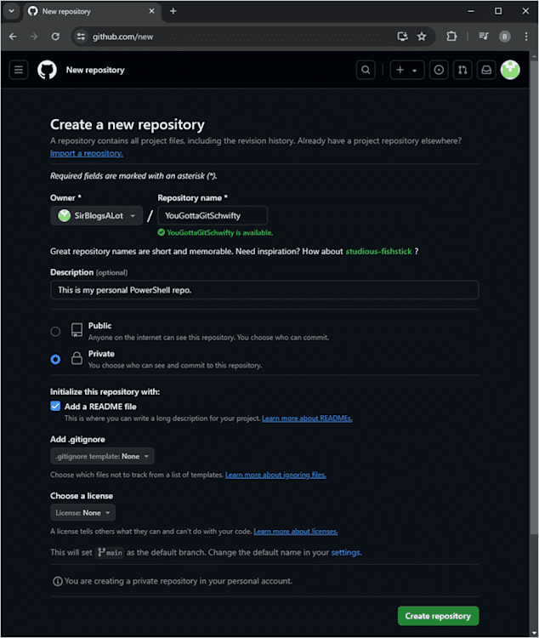Screen dimensions: 539x638
Task: Click the info icon beside private repository notice
Action: (58, 581)
